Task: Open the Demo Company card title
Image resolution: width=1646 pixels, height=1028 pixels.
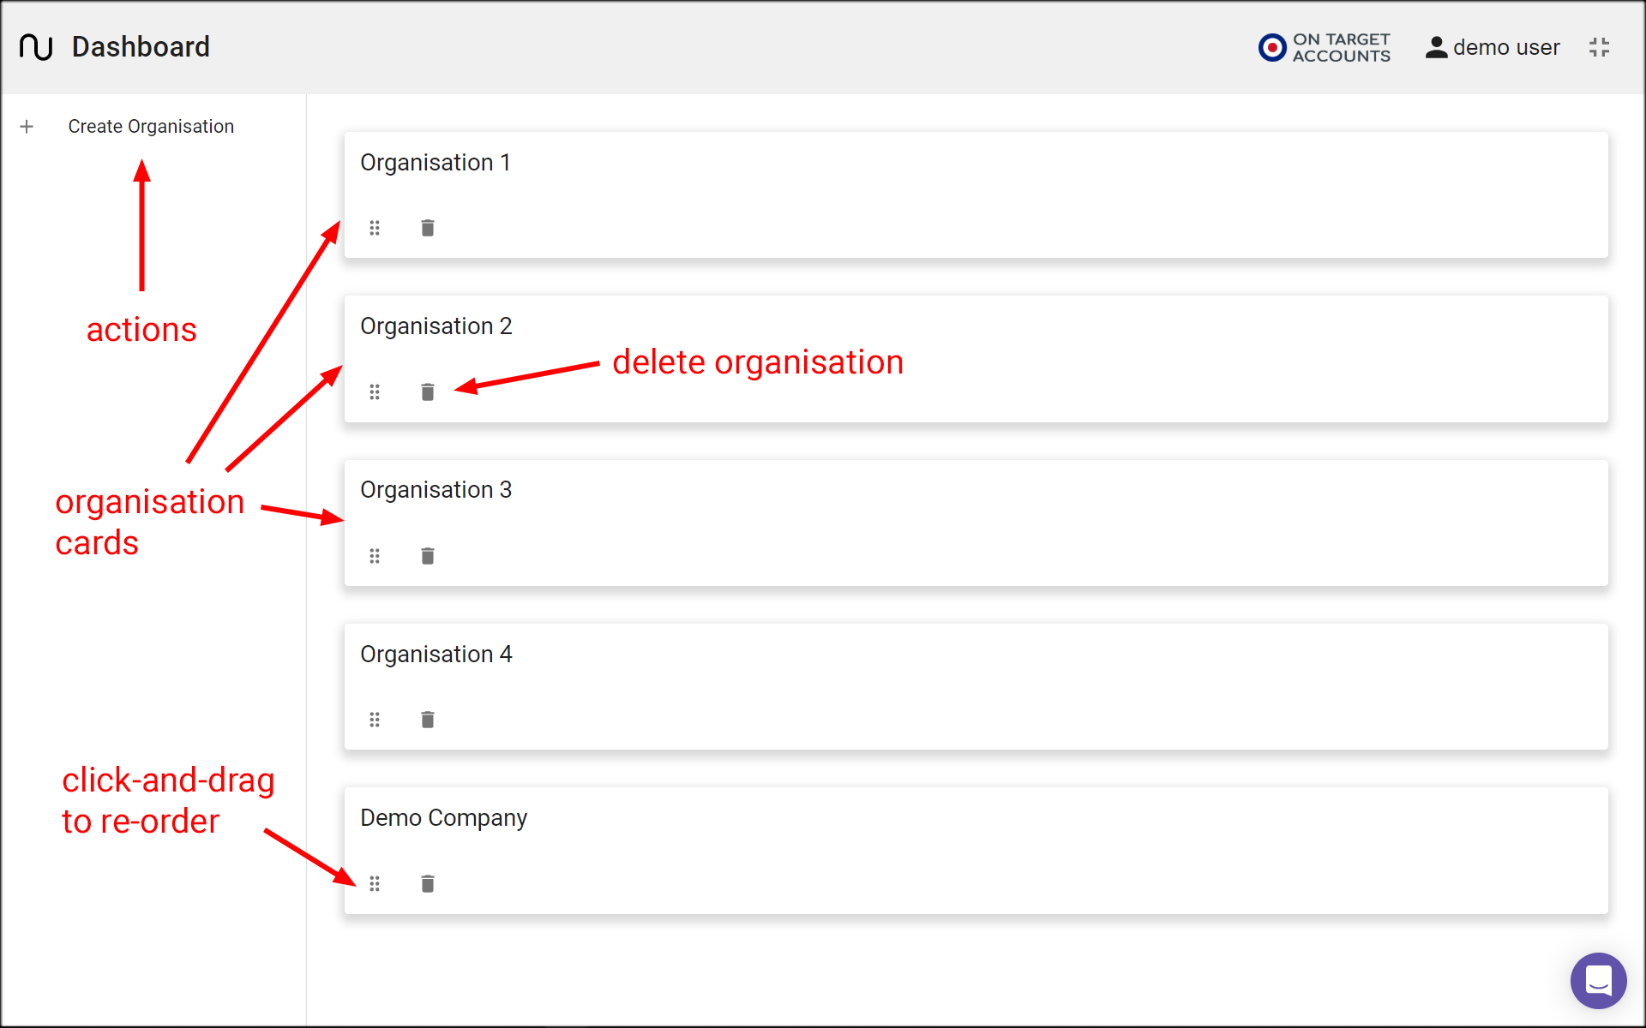Action: click(443, 818)
